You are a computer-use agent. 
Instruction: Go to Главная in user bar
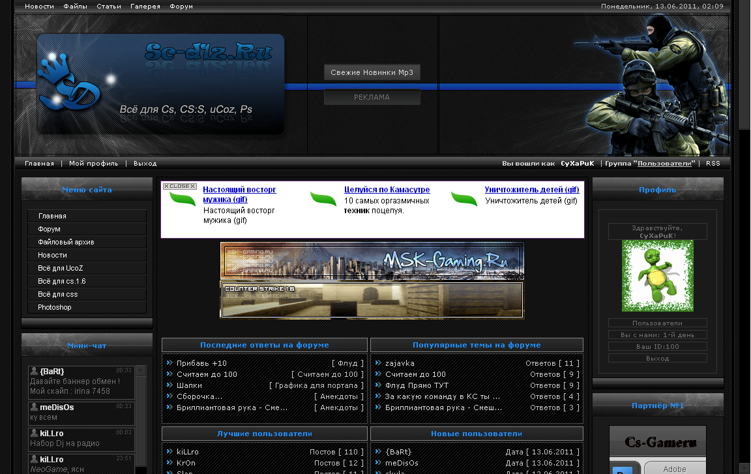click(39, 163)
